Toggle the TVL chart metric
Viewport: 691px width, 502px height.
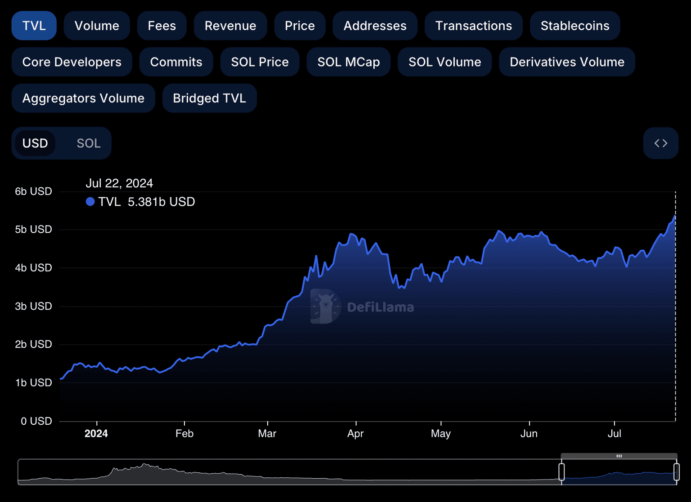34,26
